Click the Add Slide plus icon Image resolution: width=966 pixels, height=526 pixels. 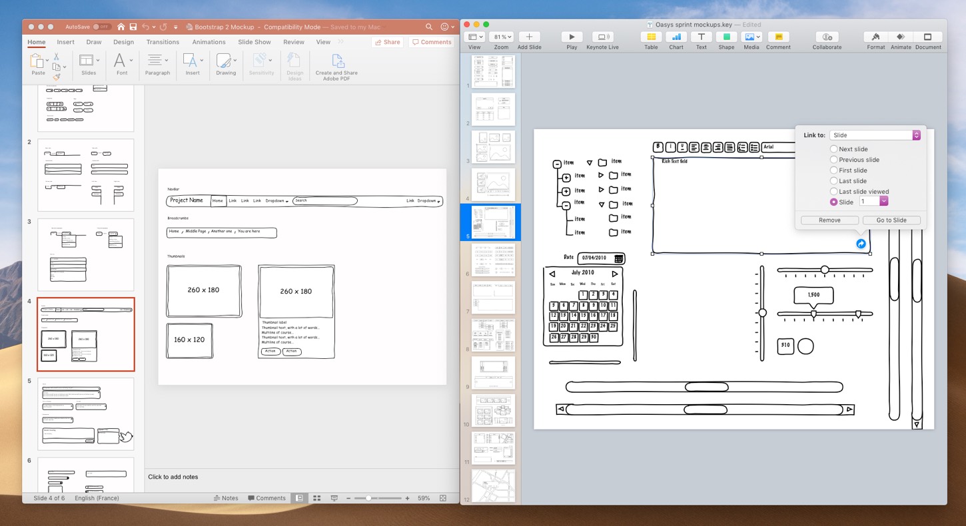[529, 37]
